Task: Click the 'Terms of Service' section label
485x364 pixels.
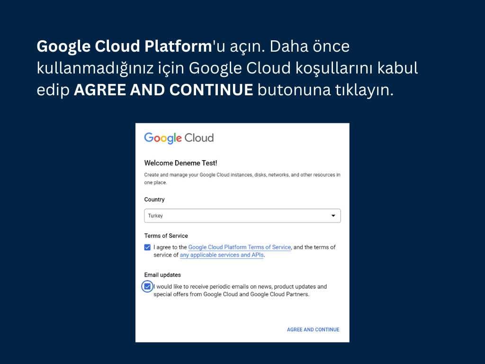Action: pos(166,236)
